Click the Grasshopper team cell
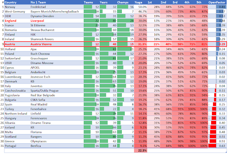This screenshot has width=228, height=154. click(39, 58)
